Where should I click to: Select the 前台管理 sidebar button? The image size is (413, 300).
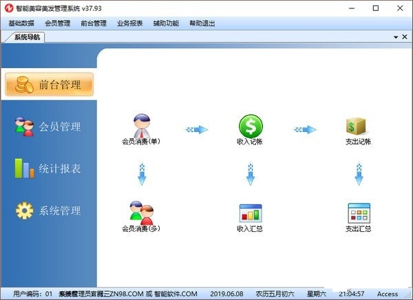pyautogui.click(x=50, y=84)
